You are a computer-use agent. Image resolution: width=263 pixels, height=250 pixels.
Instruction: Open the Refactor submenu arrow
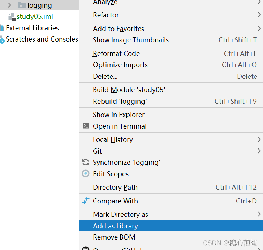click(259, 15)
